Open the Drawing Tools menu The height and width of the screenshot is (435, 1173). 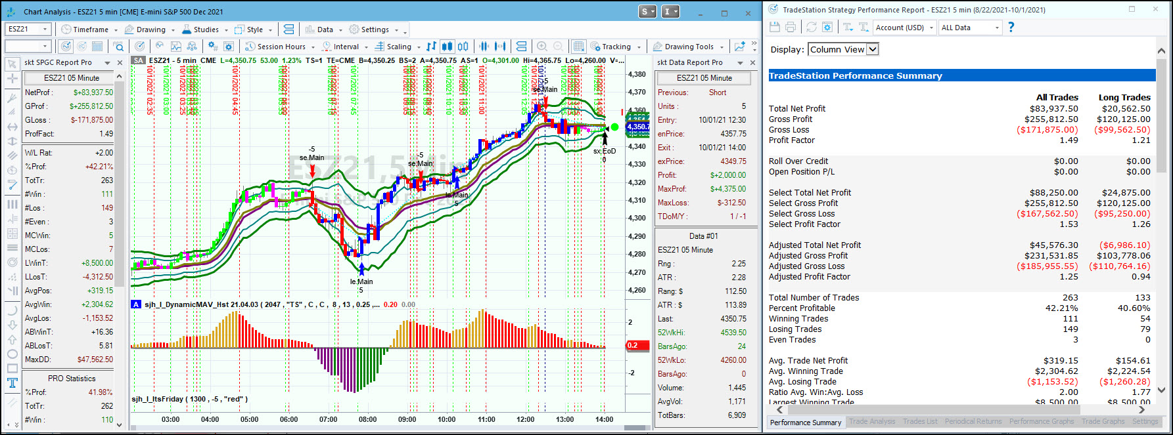pyautogui.click(x=689, y=47)
